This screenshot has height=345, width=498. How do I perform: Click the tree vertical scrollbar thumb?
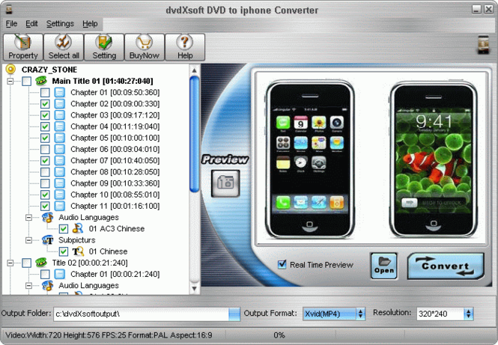(x=195, y=134)
